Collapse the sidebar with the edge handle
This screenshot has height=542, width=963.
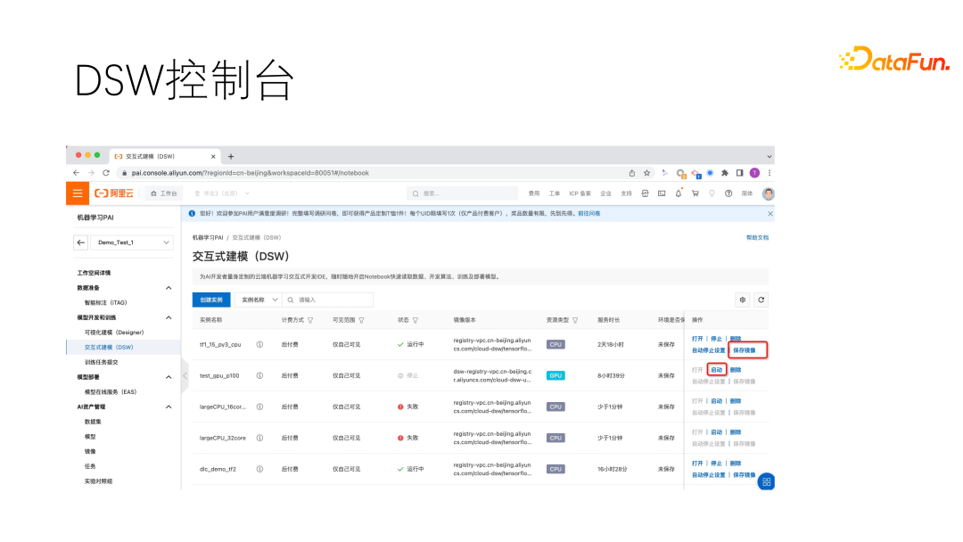(x=185, y=375)
